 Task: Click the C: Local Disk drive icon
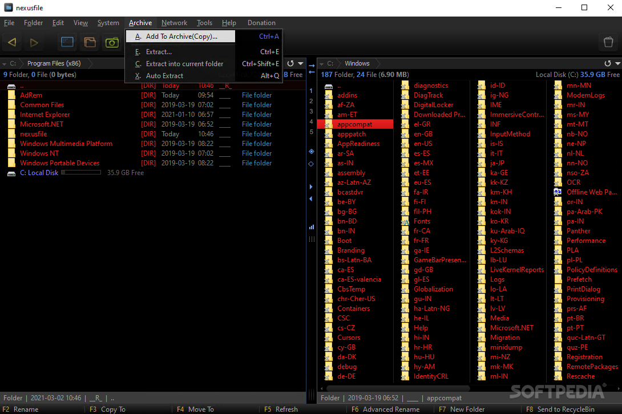(11, 173)
